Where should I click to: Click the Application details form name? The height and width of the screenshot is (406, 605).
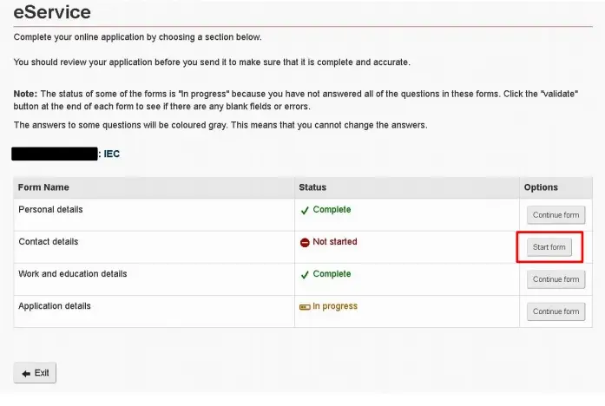(55, 306)
